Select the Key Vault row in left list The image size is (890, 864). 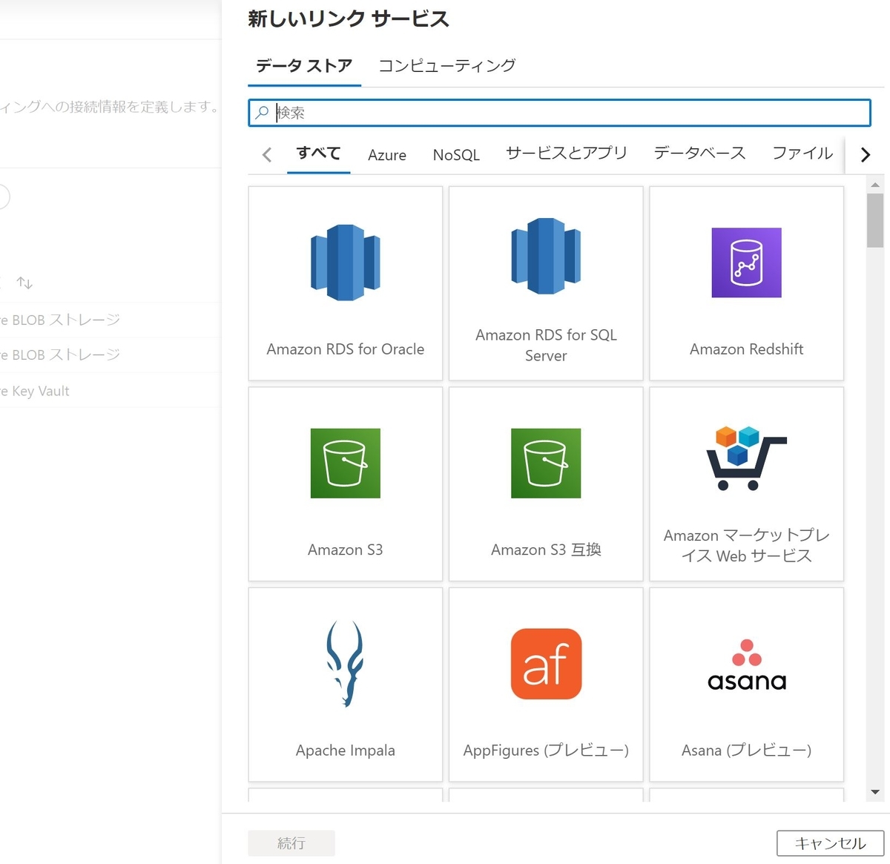click(110, 391)
